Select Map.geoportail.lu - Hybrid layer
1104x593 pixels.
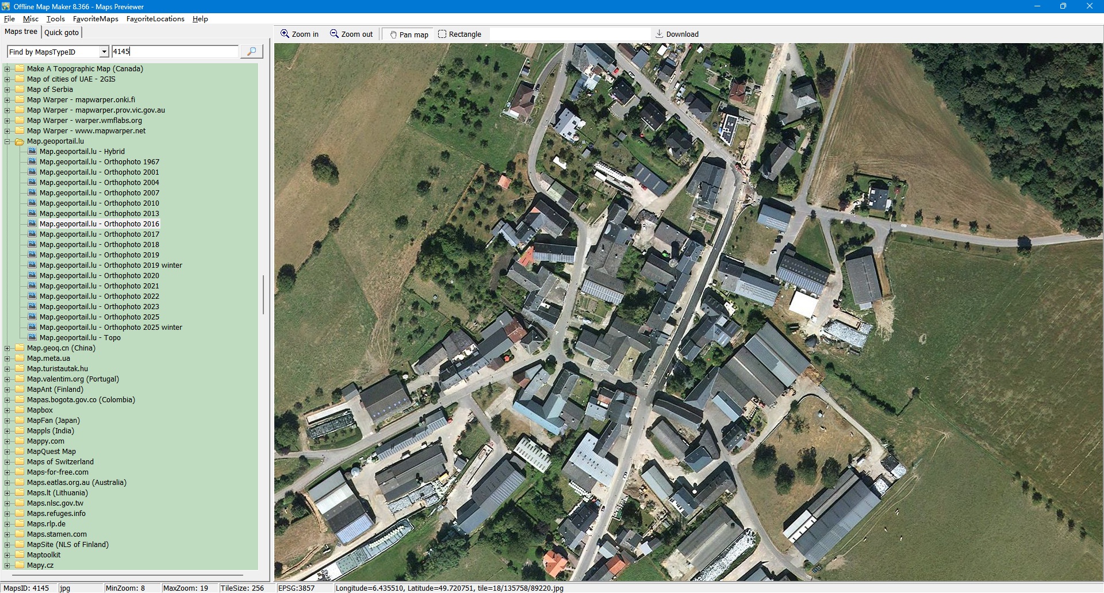(x=82, y=152)
